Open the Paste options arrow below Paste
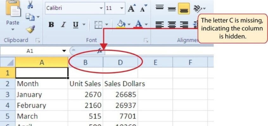This screenshot has height=126, width=268. 12,30
